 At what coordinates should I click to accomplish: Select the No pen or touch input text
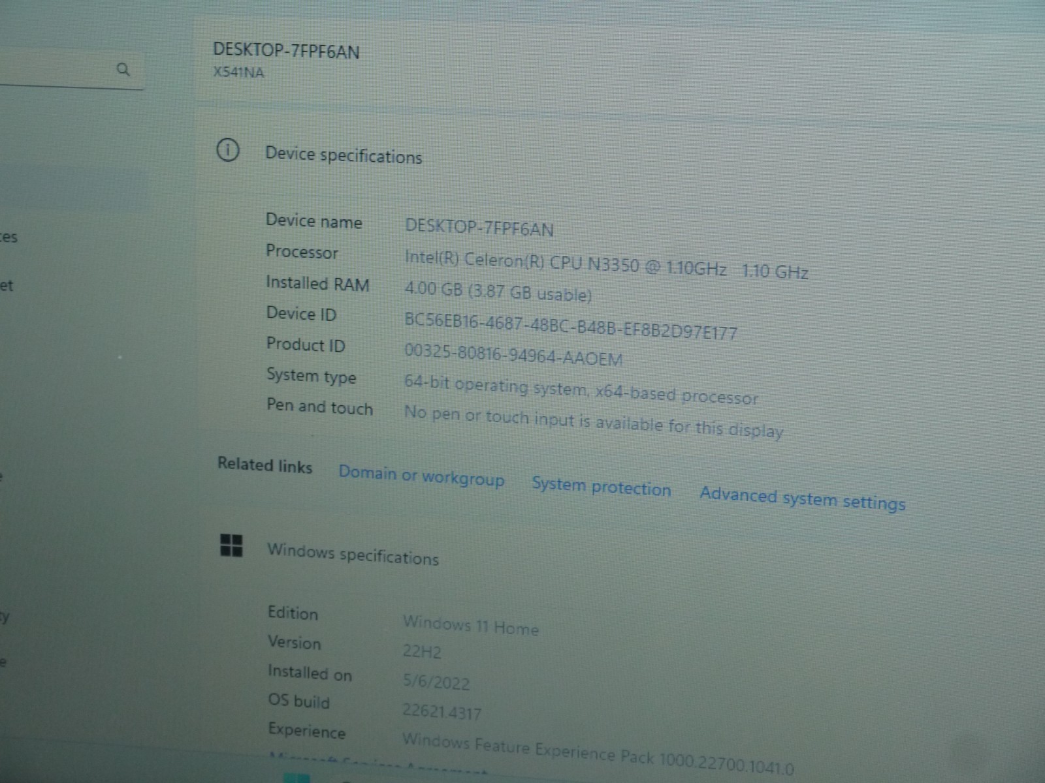point(593,422)
